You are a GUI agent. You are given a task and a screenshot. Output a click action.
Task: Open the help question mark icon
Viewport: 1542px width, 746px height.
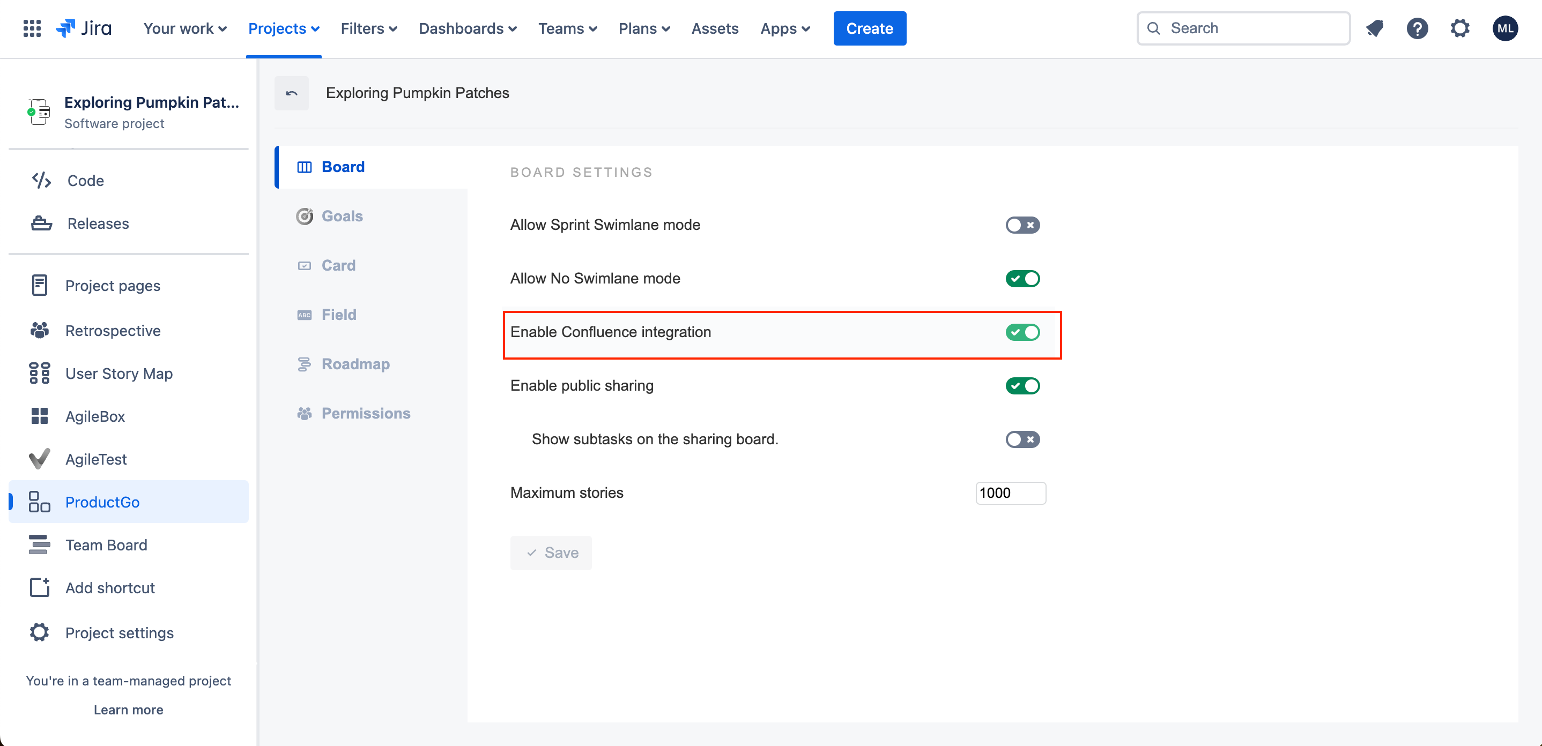pos(1417,28)
